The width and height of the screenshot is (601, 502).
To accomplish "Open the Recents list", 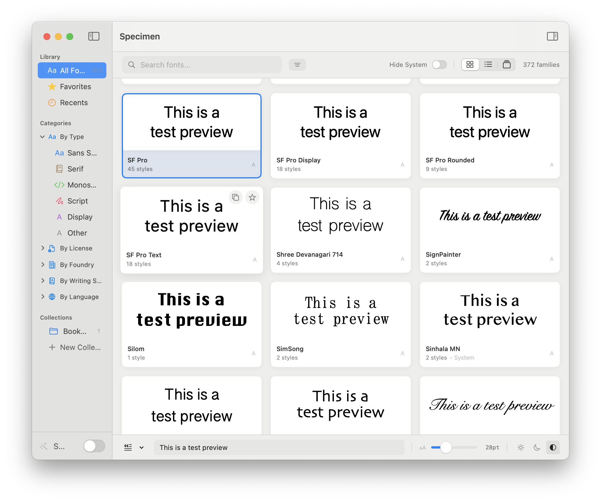I will pos(74,102).
